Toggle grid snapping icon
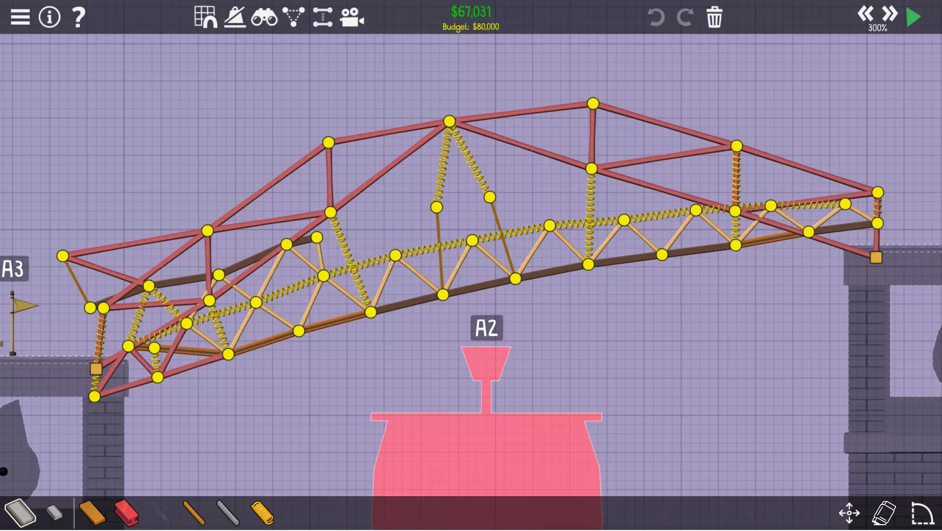 coord(206,17)
